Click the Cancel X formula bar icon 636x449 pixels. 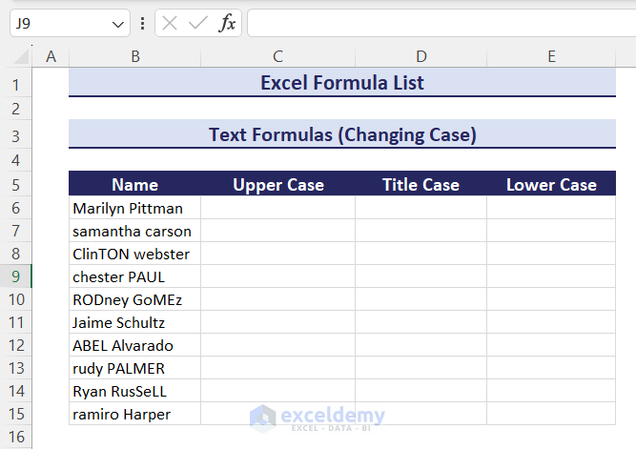(171, 24)
